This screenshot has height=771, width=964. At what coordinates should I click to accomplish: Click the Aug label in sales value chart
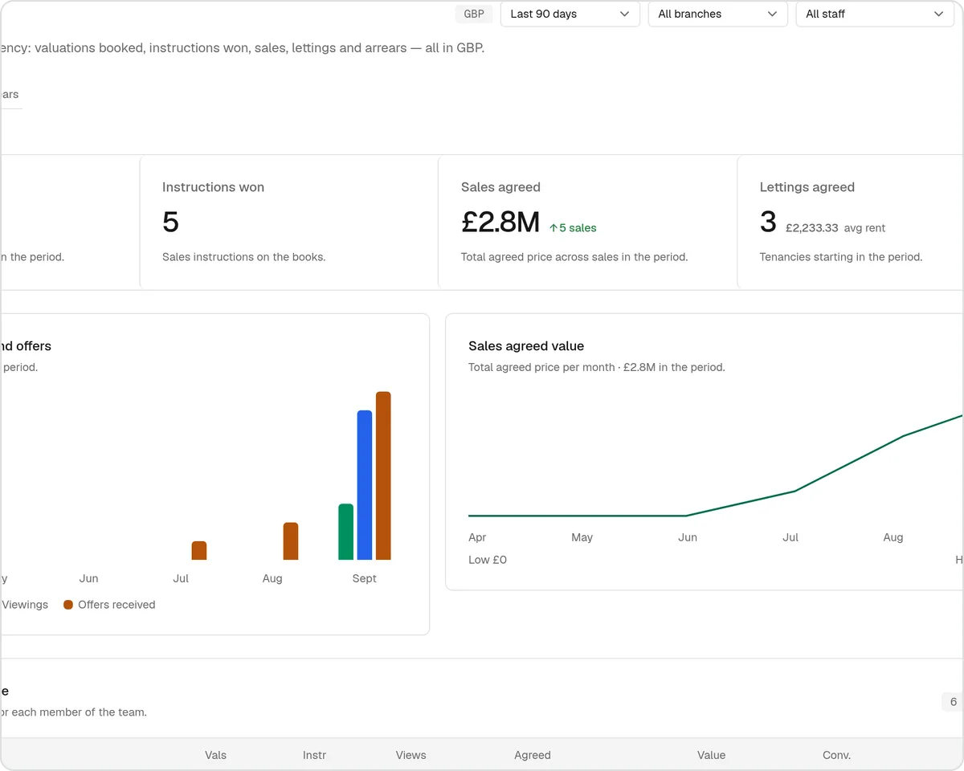pyautogui.click(x=893, y=537)
